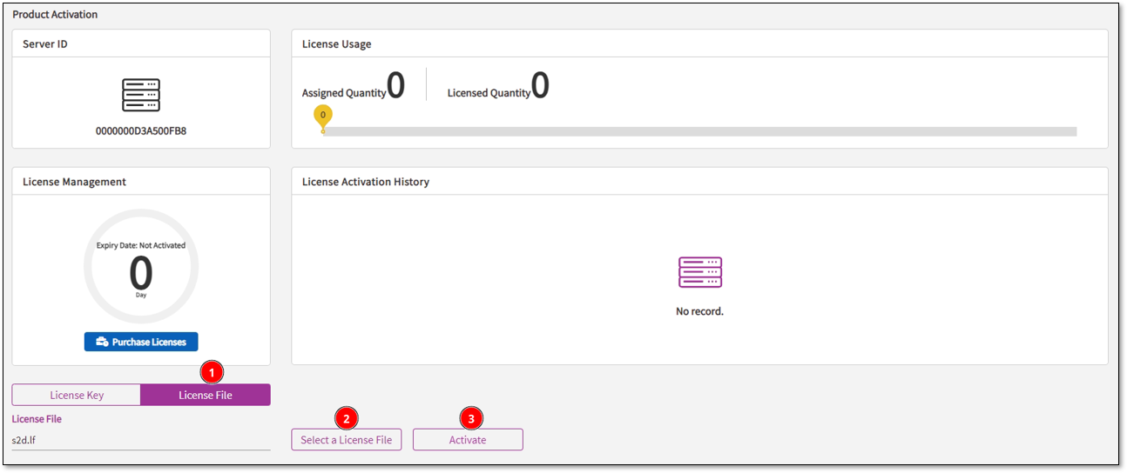Click the Expiry Date: Not Activated text

pyautogui.click(x=141, y=245)
